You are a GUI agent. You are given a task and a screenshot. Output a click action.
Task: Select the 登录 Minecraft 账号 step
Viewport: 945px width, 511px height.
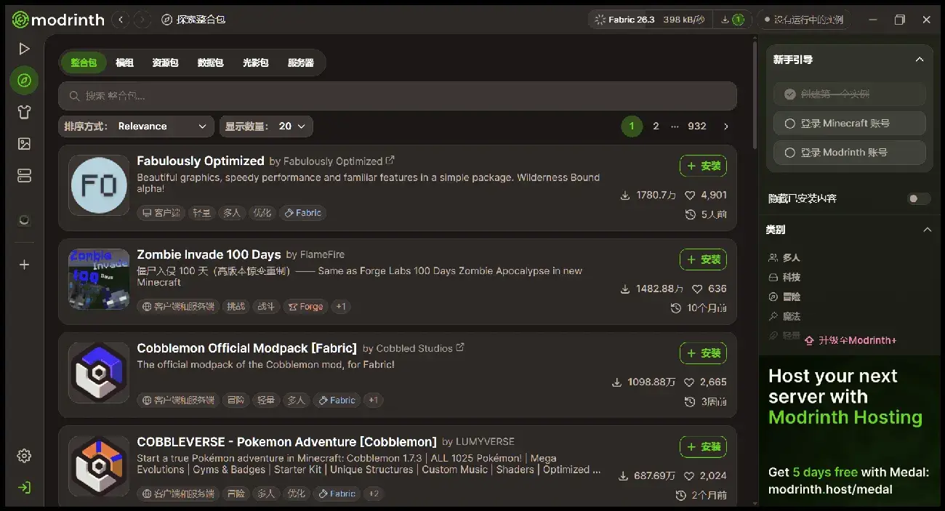click(849, 124)
